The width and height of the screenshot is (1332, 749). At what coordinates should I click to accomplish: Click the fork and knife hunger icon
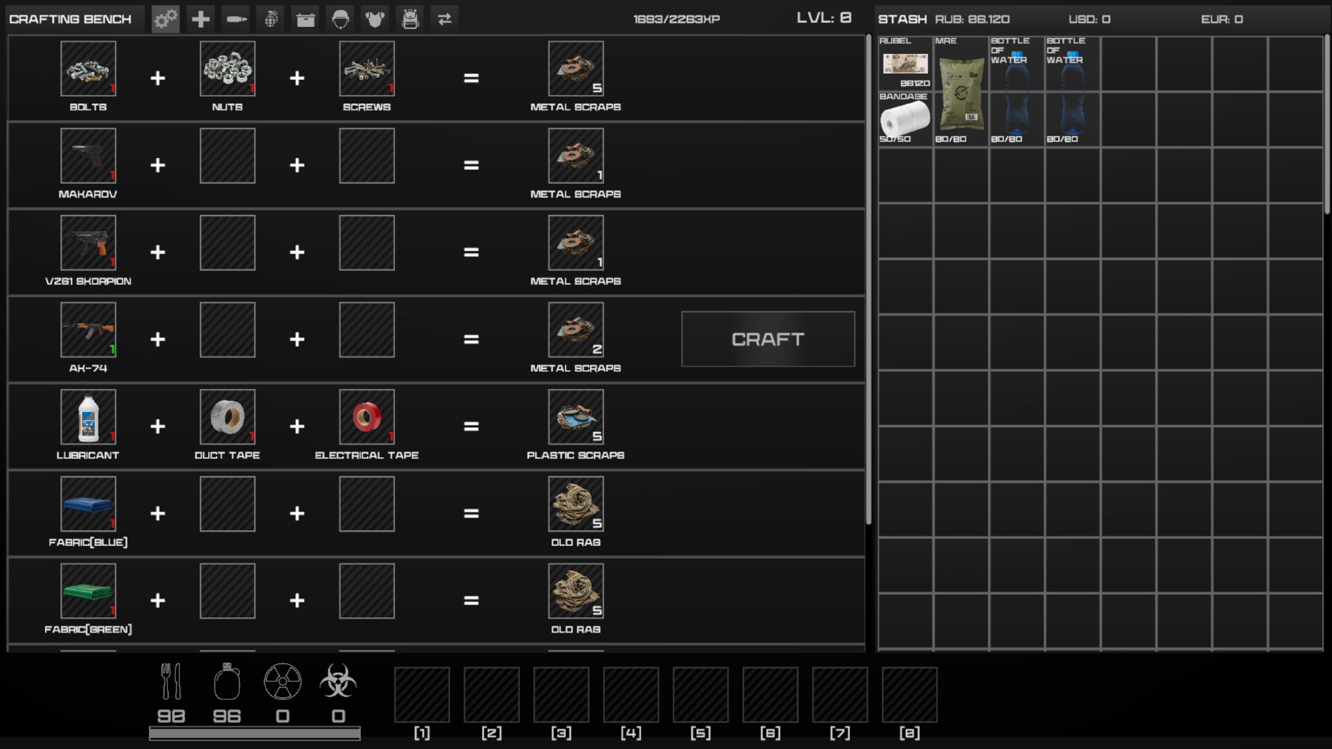[x=171, y=682]
